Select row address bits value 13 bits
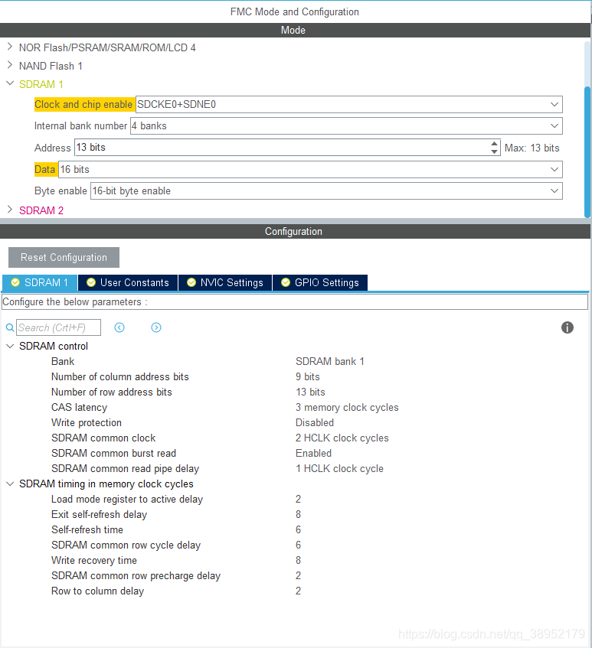Image resolution: width=592 pixels, height=648 pixels. pos(310,392)
